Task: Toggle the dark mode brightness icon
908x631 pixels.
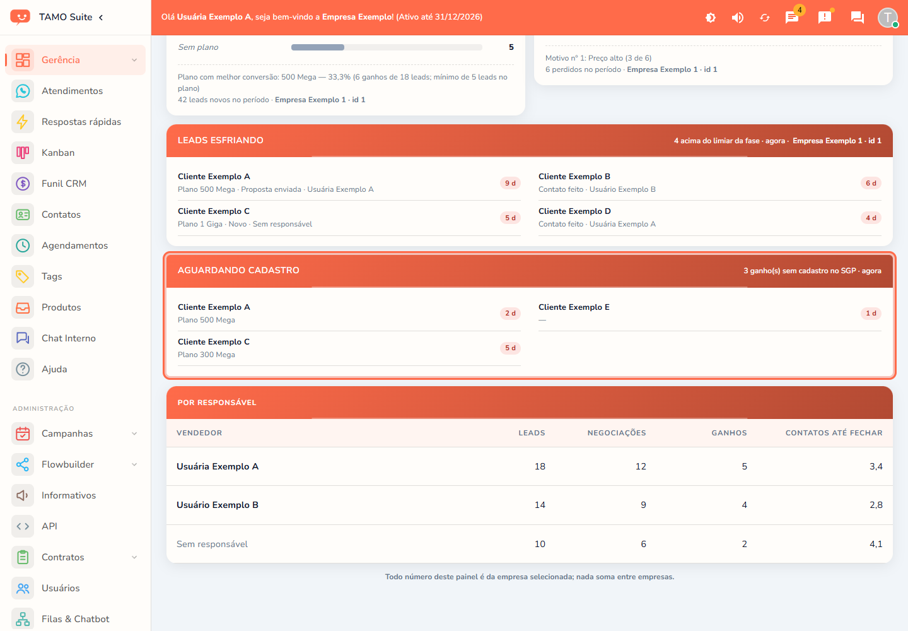Action: pos(711,18)
